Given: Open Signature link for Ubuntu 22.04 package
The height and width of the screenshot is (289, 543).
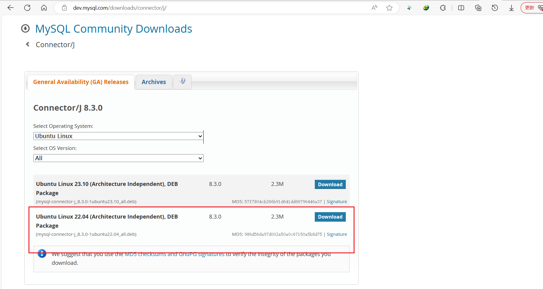Looking at the screenshot, I should (337, 234).
